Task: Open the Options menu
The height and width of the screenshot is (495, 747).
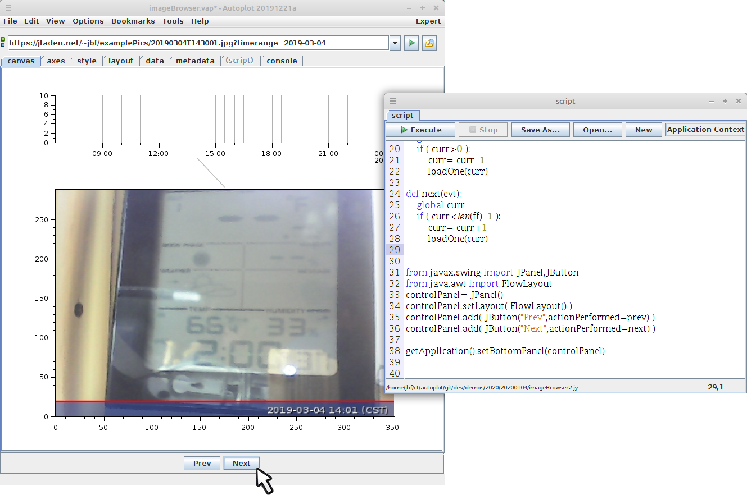Action: tap(88, 21)
